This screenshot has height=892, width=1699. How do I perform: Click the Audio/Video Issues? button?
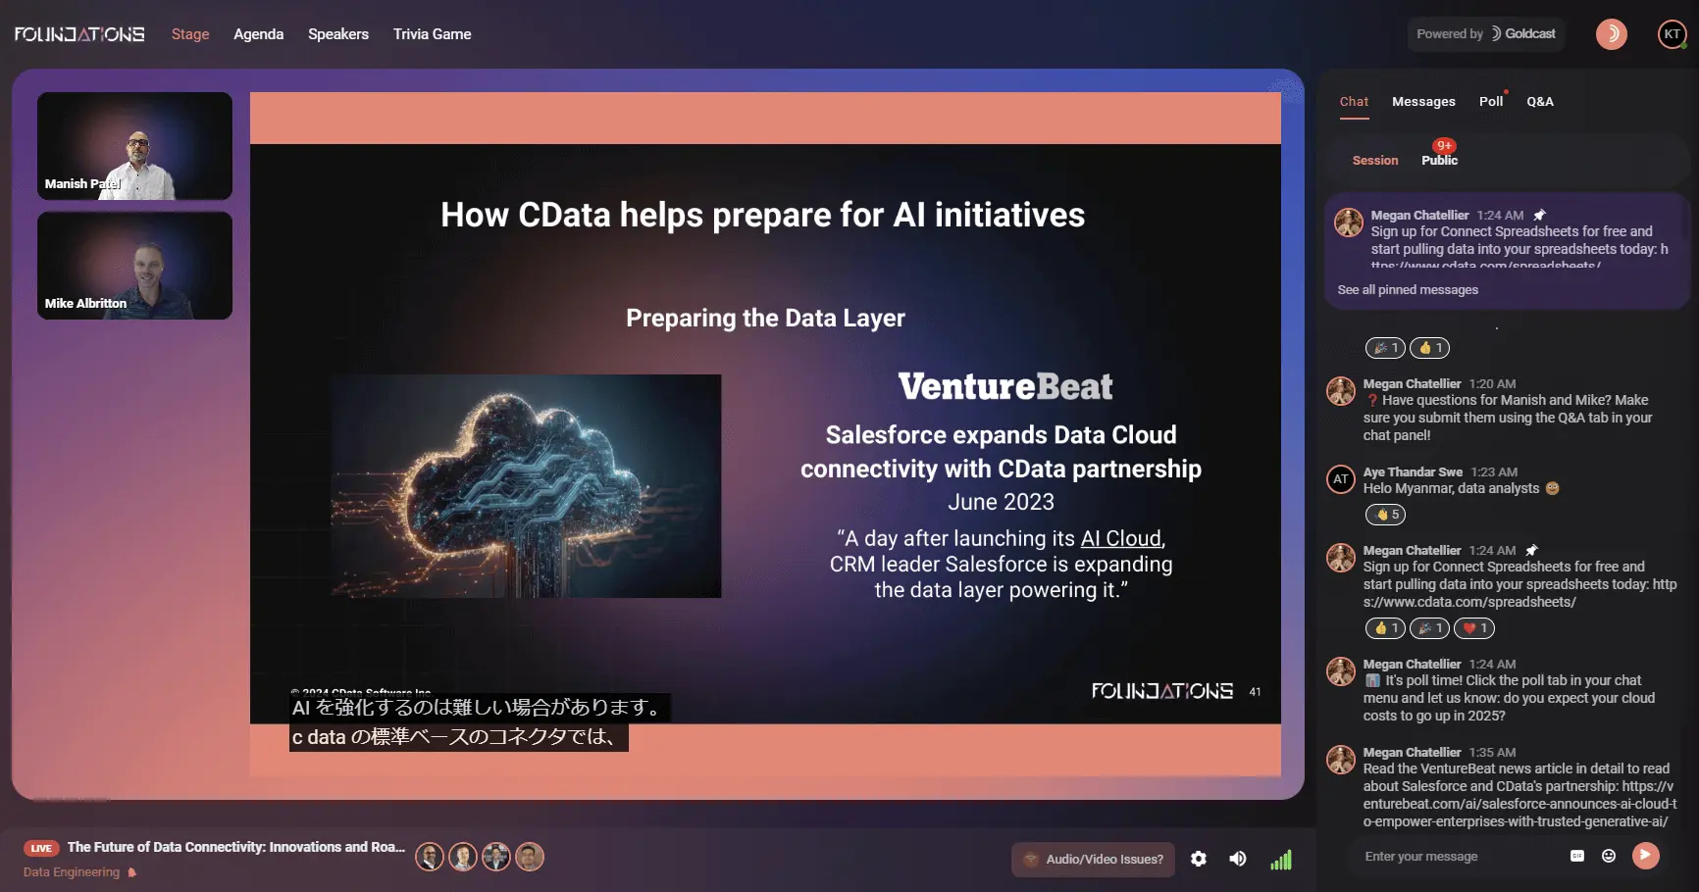(1094, 860)
